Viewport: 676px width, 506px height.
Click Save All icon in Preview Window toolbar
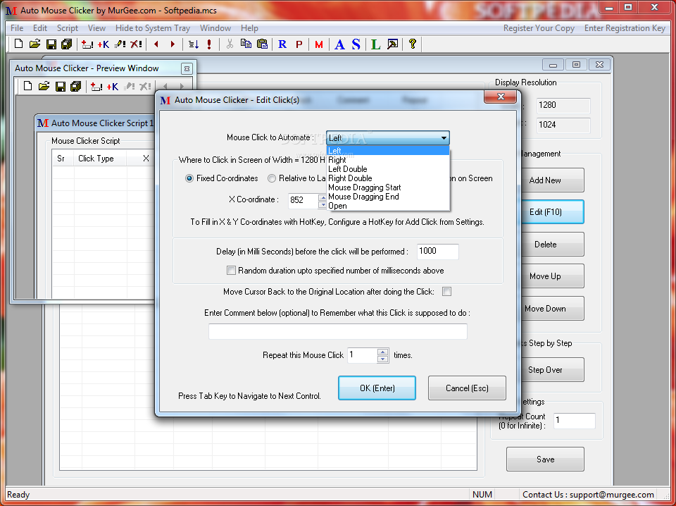(76, 86)
